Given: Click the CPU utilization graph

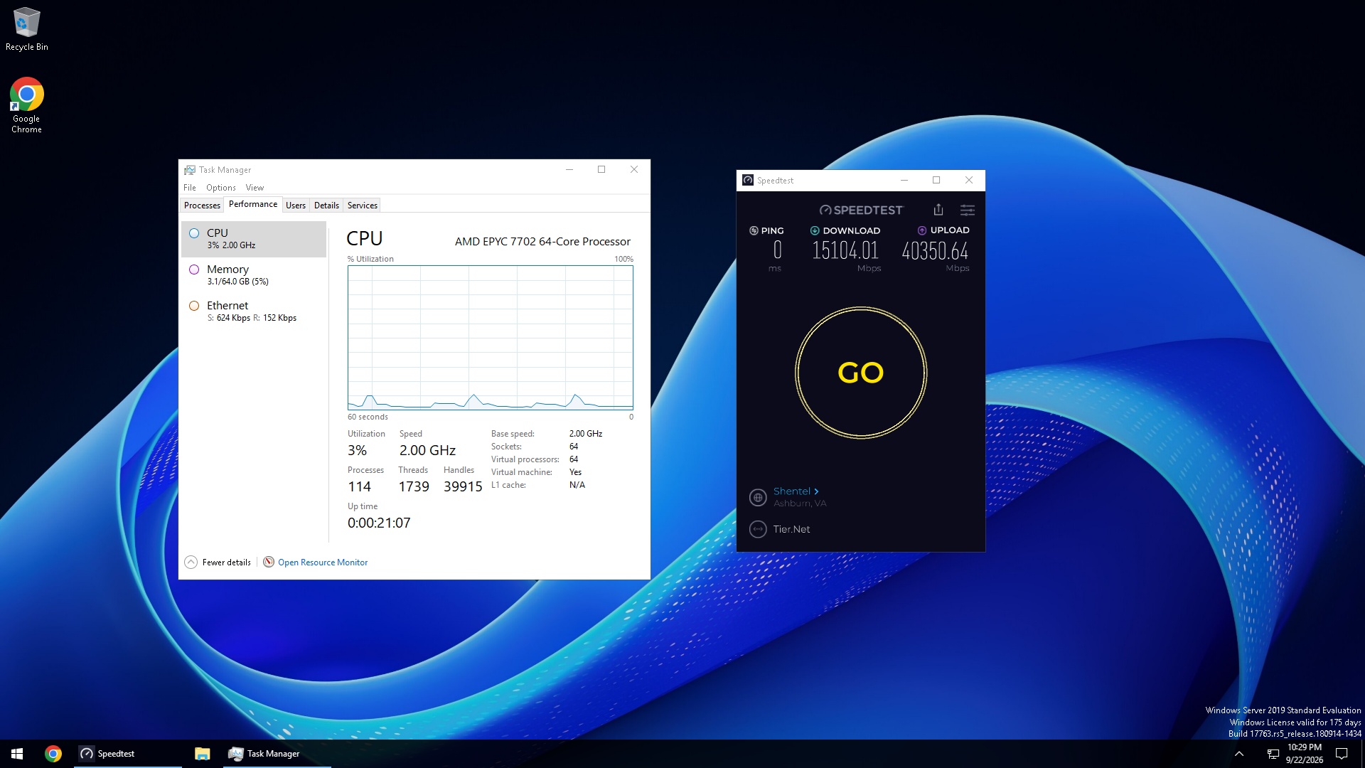Looking at the screenshot, I should [490, 337].
